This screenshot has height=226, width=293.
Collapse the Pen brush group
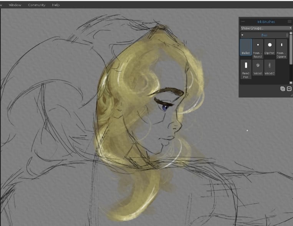242,35
